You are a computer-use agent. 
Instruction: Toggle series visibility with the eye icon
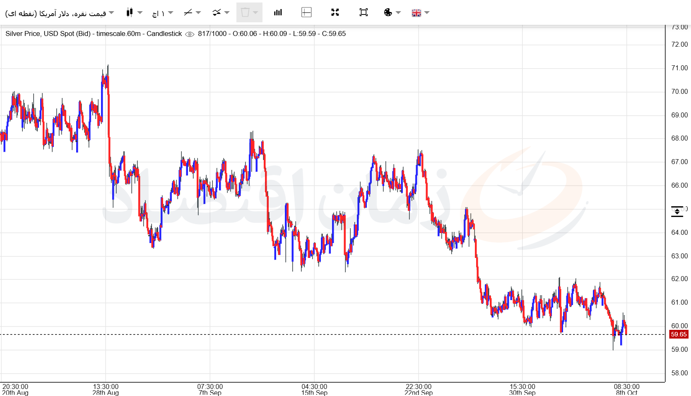click(x=190, y=34)
